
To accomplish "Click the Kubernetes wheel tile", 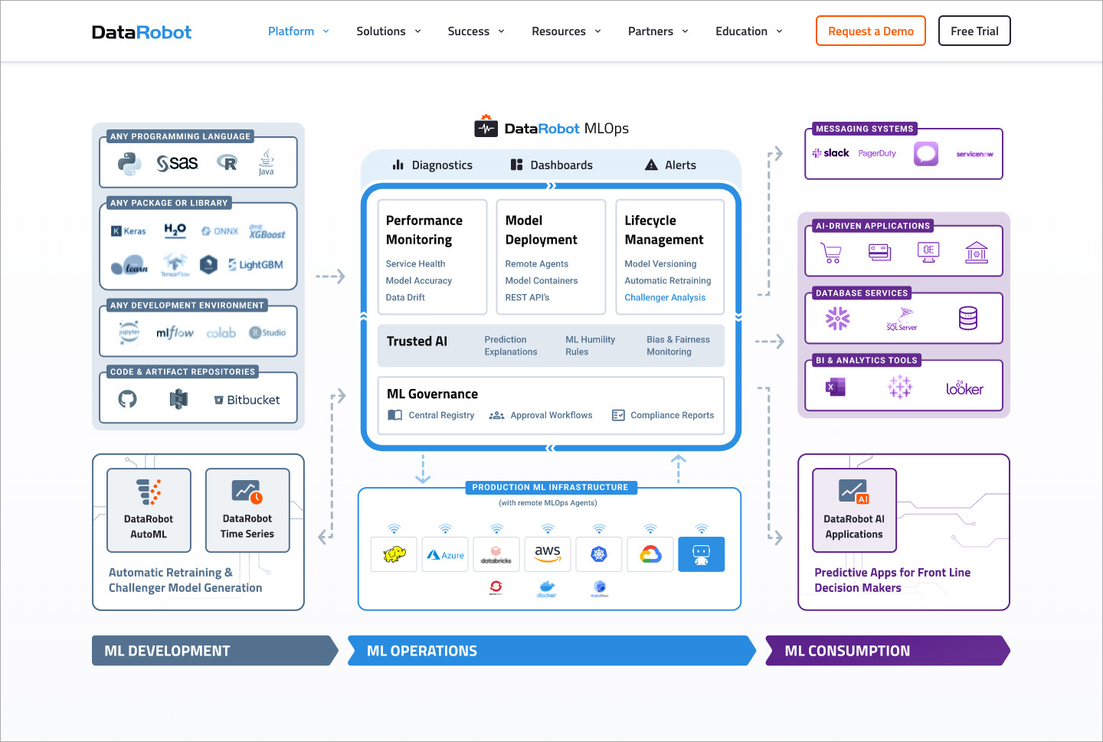I will [599, 554].
